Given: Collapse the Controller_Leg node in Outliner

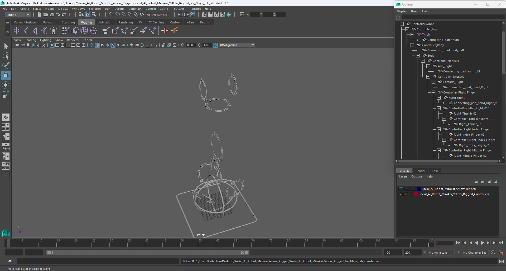Looking at the screenshot, I should 407,29.
